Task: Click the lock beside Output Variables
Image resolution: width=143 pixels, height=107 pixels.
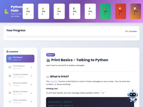Action: coord(32,101)
